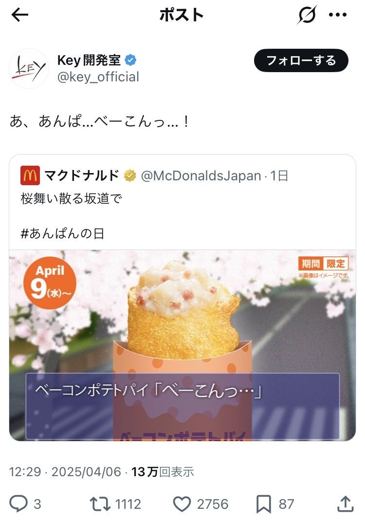Viewport: 365px width, 520px height.
Task: Open the bacon potato pie image
Action: [x=182, y=345]
